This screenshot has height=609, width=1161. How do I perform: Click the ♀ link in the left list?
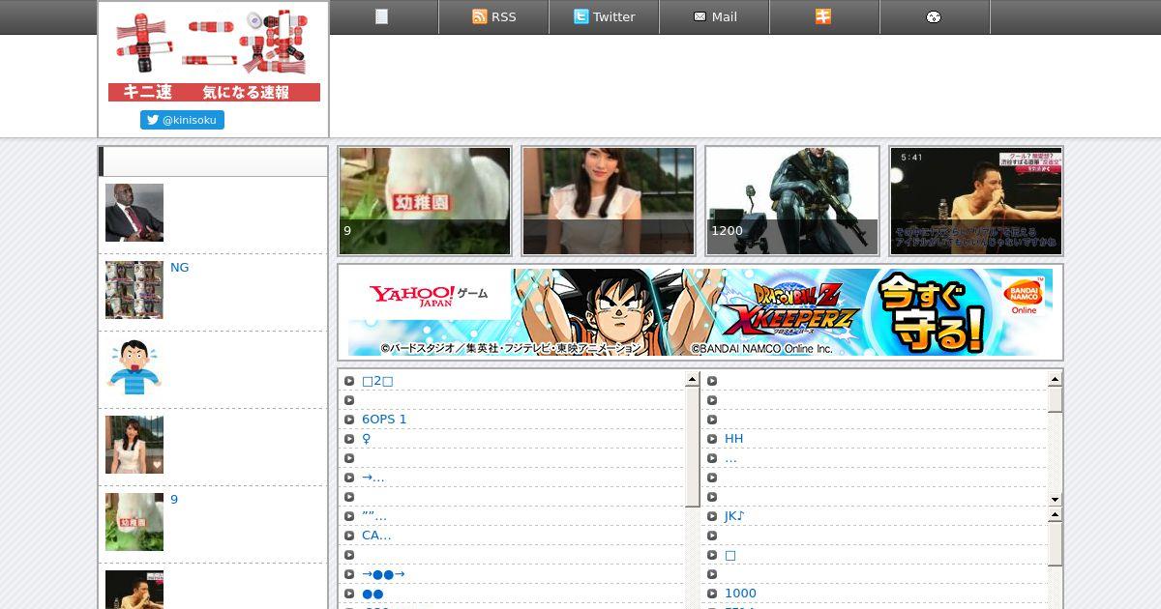point(367,439)
